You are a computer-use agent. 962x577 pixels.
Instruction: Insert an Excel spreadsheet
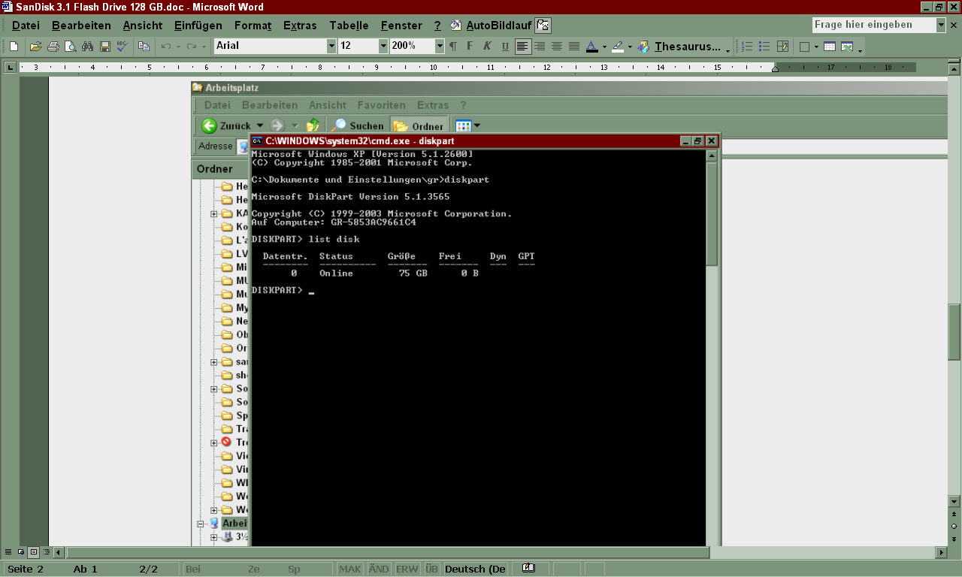[x=847, y=47]
